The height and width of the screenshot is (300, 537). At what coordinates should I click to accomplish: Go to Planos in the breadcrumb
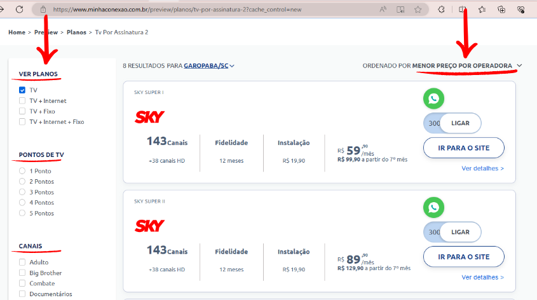click(x=76, y=32)
